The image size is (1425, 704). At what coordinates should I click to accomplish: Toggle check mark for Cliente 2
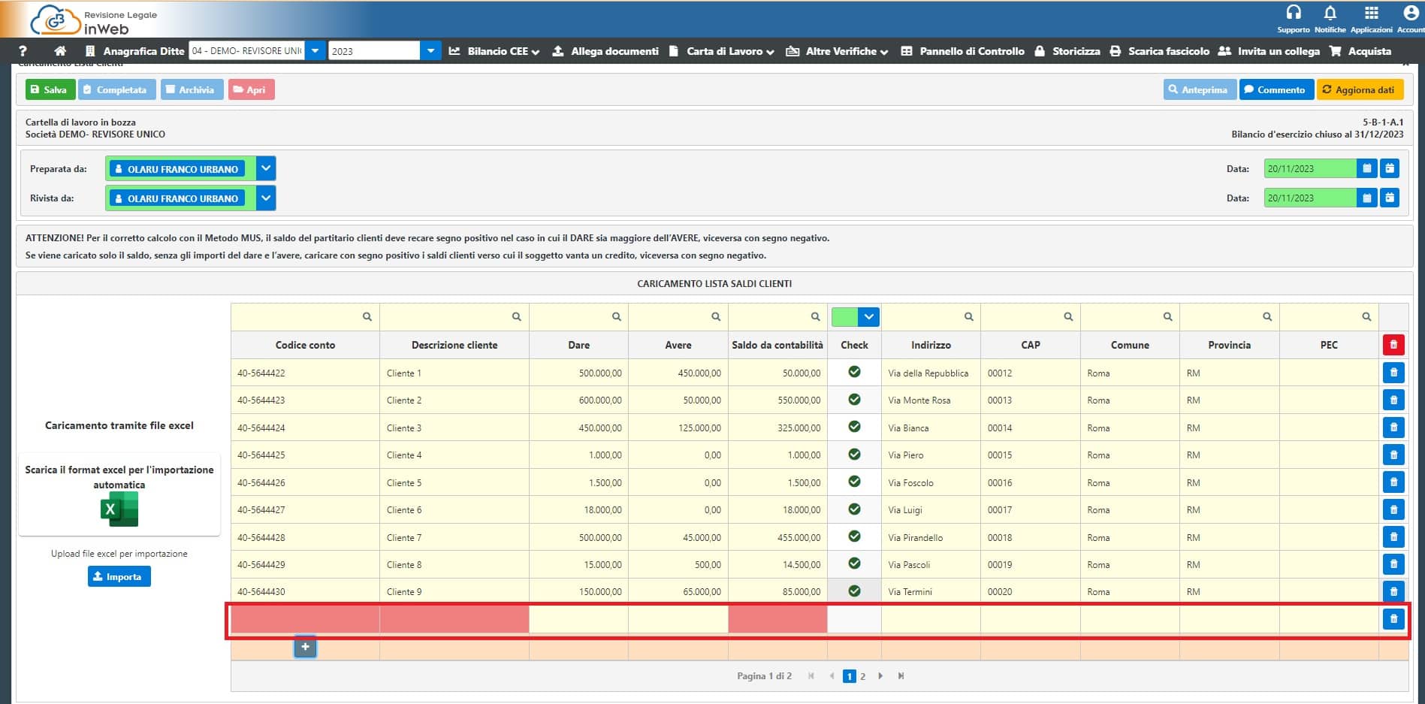tap(854, 400)
